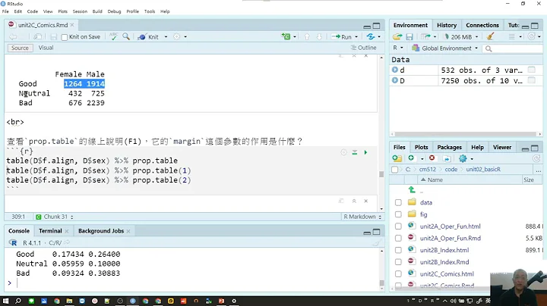This screenshot has height=306, width=547.
Task: Open the data folder
Action: pos(426,202)
